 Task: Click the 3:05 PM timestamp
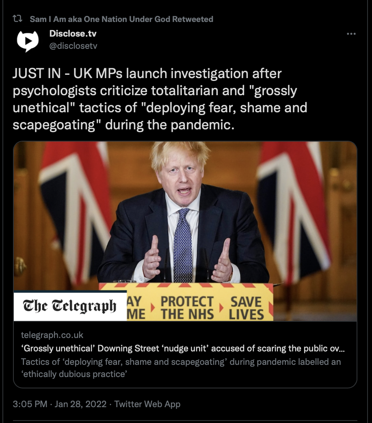[30, 404]
